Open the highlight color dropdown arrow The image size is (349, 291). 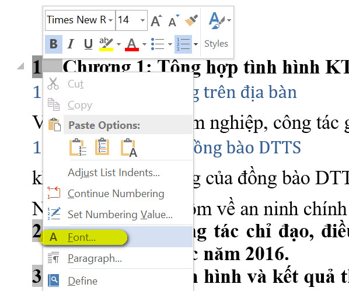[x=118, y=44]
